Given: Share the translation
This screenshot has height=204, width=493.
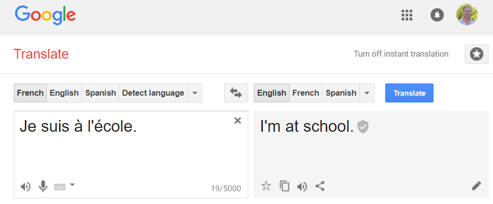Looking at the screenshot, I should pyautogui.click(x=320, y=186).
